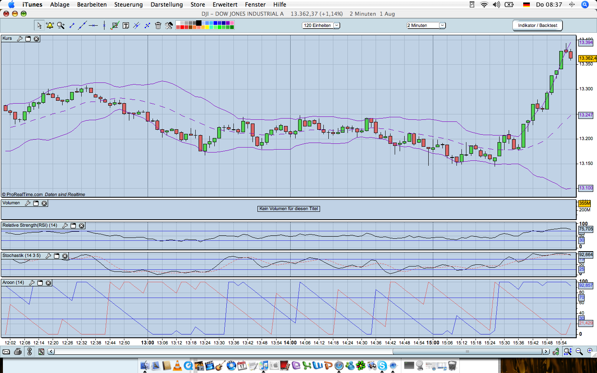
Task: Pick the pink color swatch
Action: pos(232,23)
